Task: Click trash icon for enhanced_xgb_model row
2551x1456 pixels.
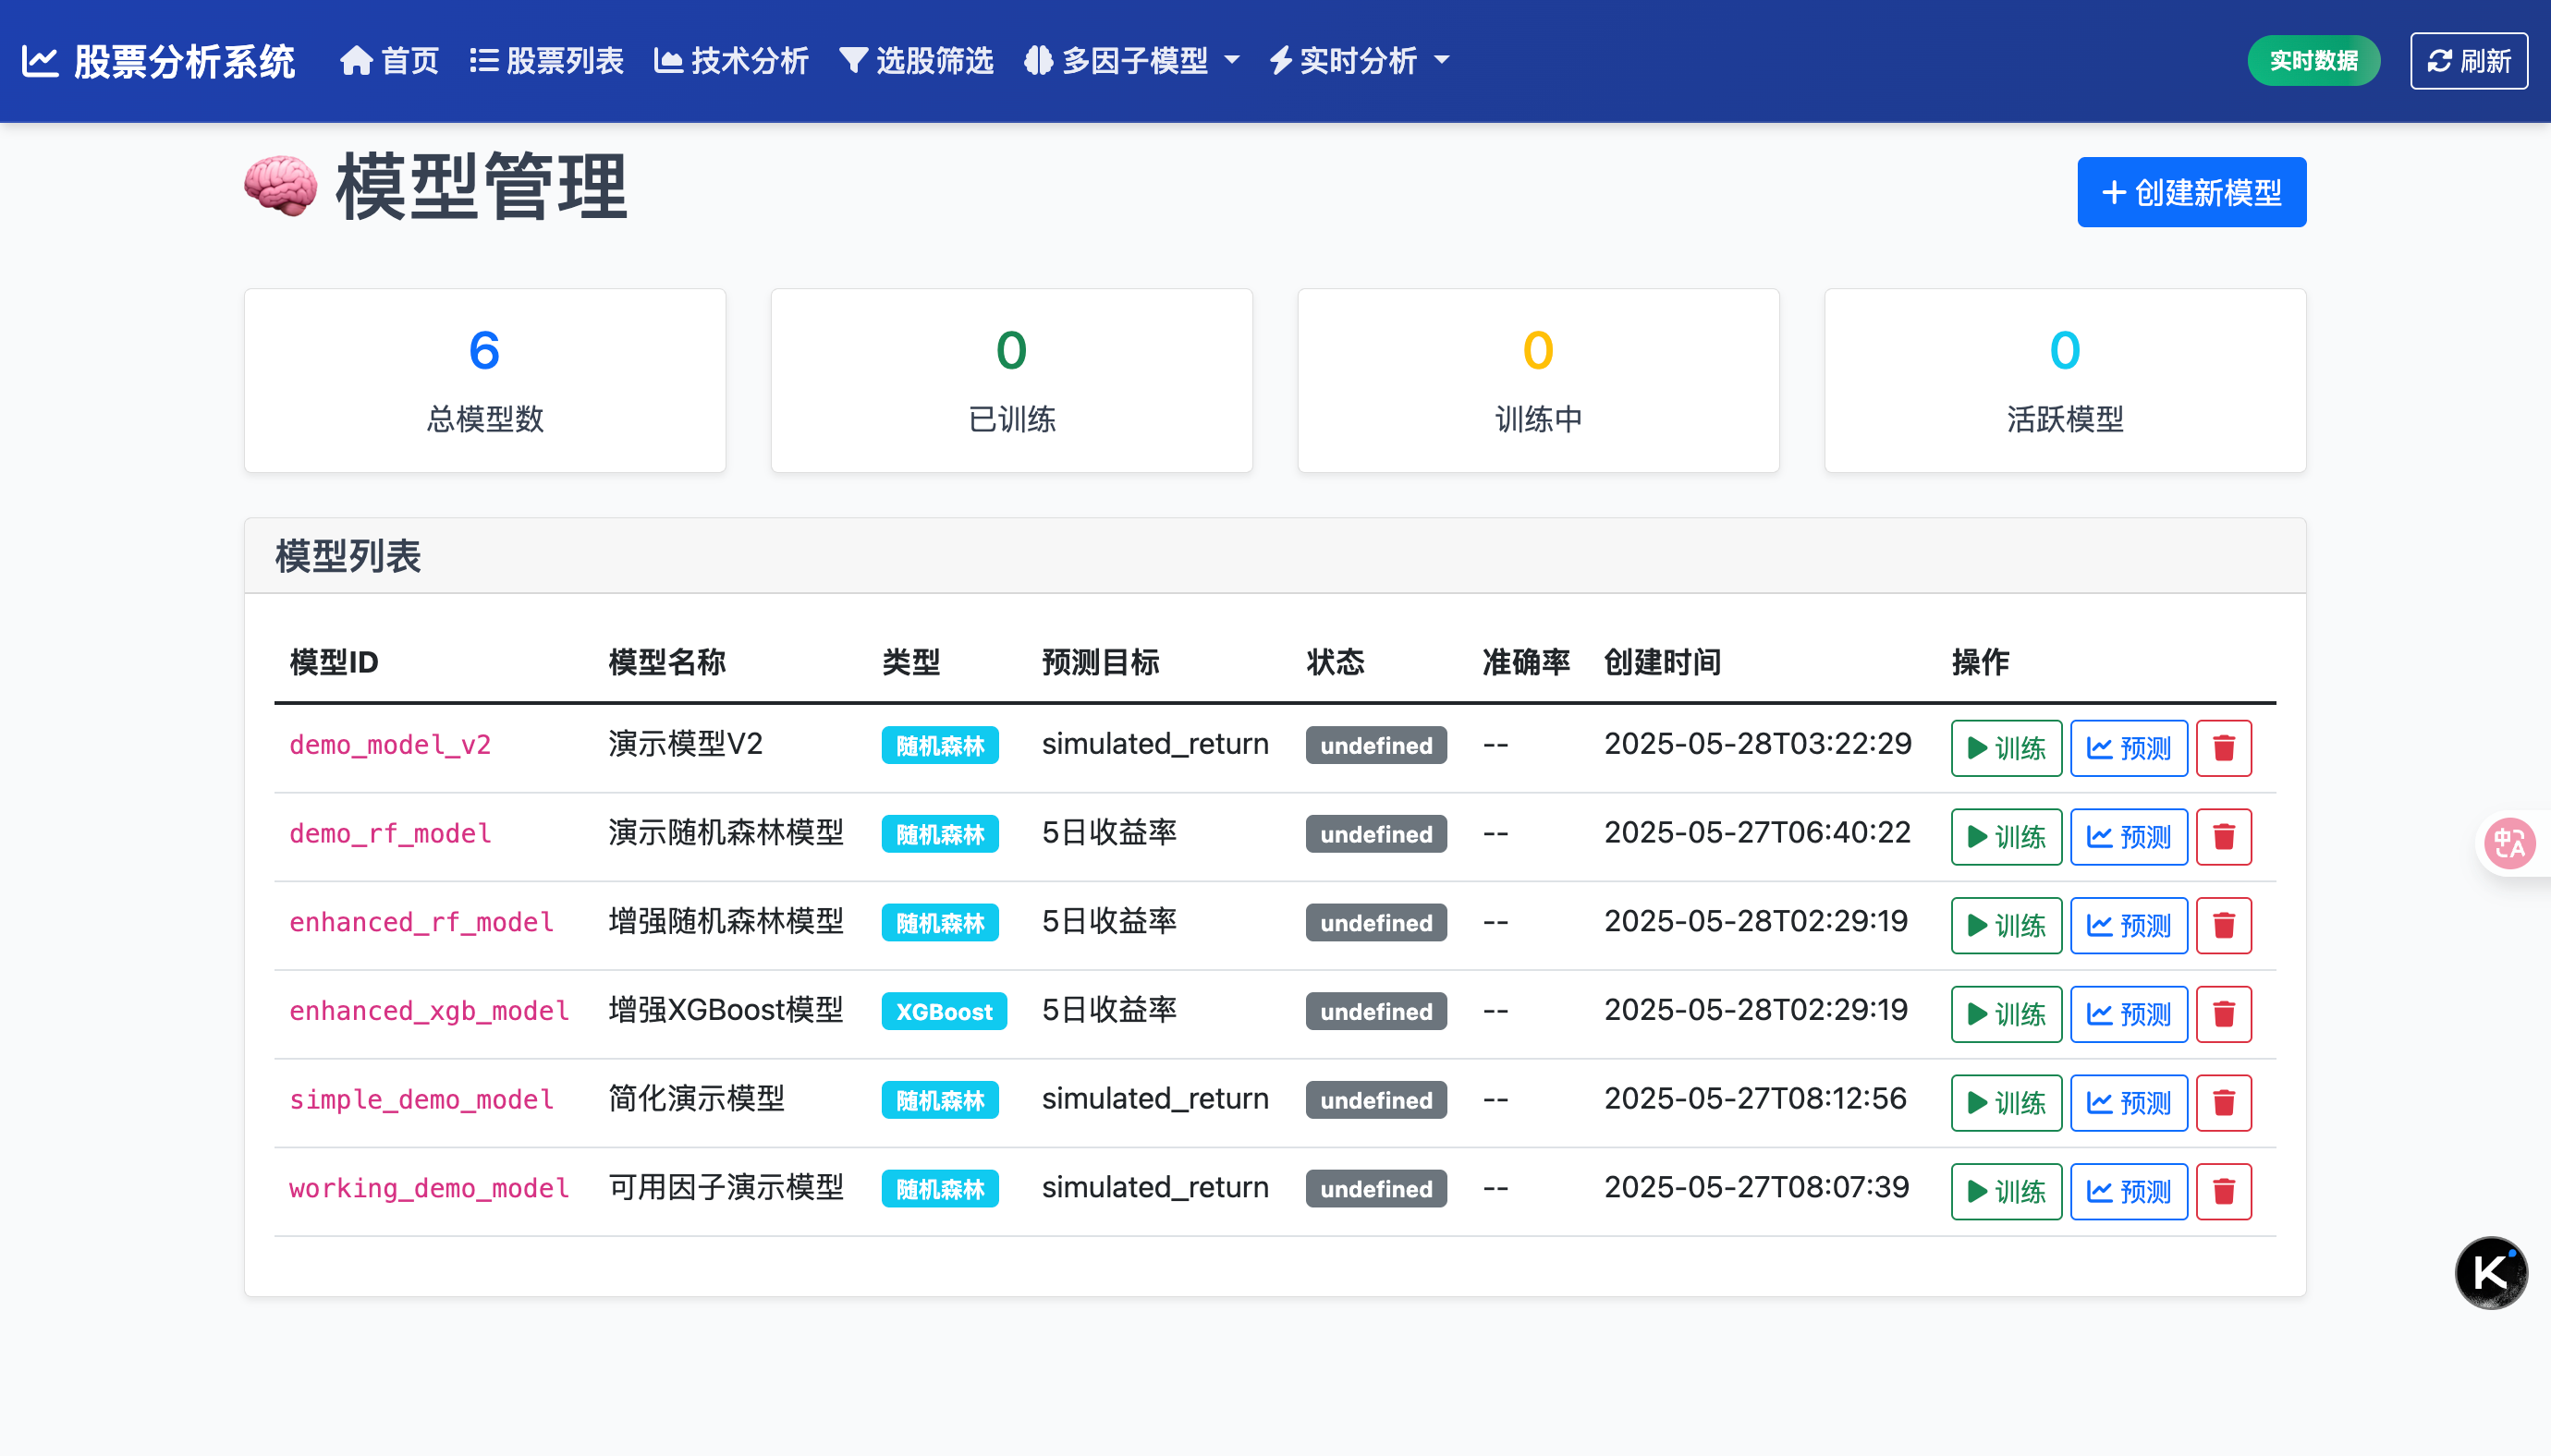Action: coord(2223,1014)
